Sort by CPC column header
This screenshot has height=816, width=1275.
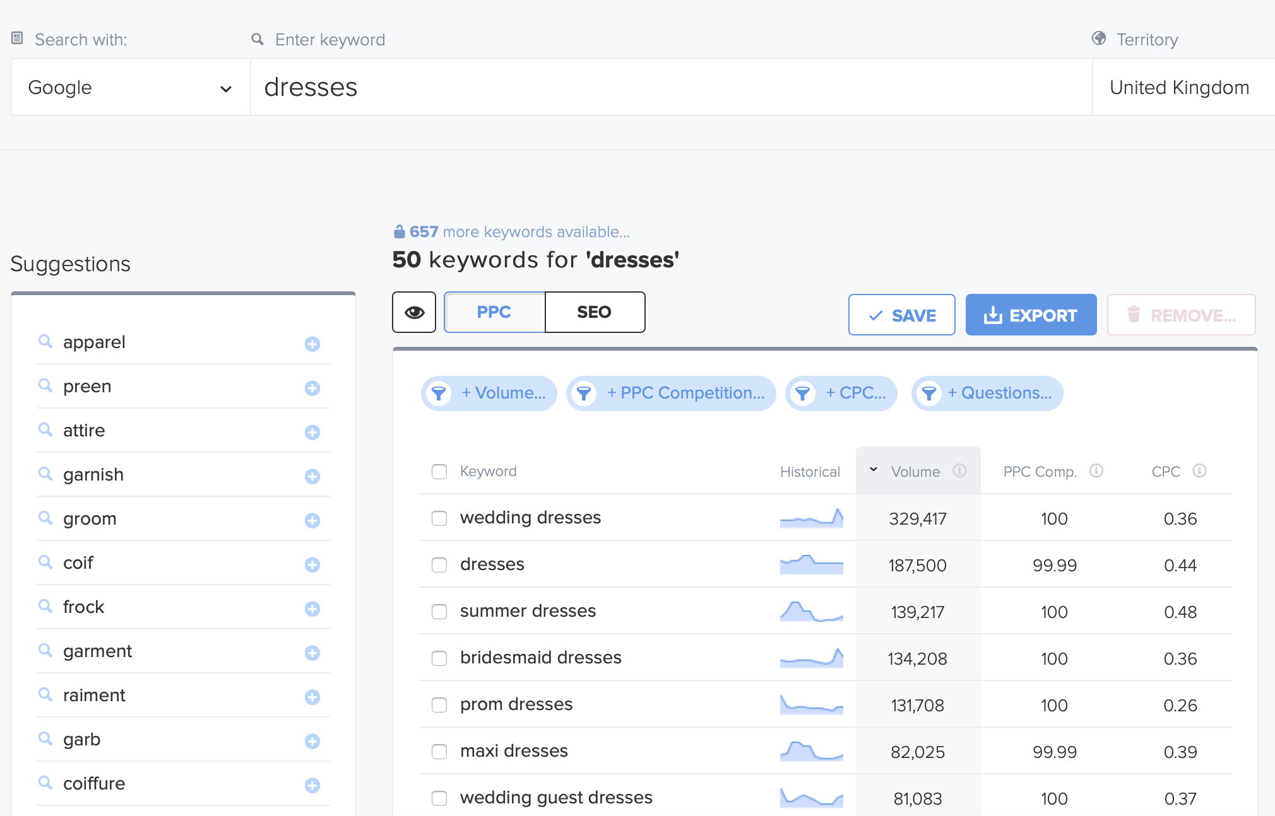click(x=1166, y=472)
